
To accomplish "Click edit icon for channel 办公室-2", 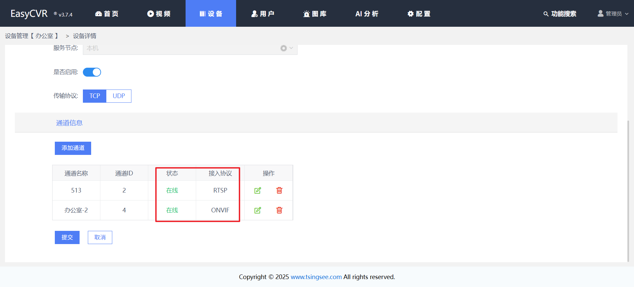I will click(x=258, y=210).
